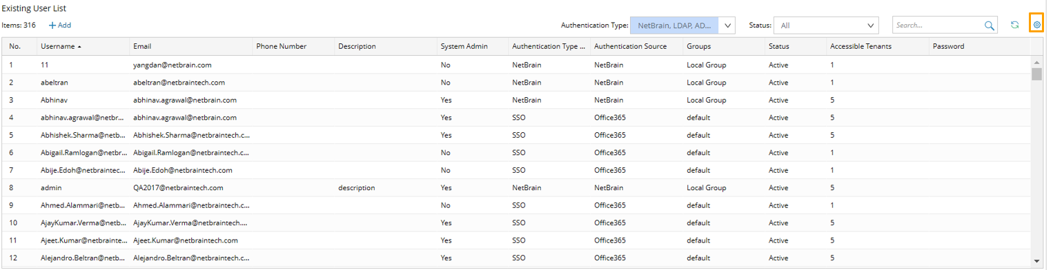Click the plus Add user button
Screen dimensions: 1053x270
pyautogui.click(x=59, y=25)
